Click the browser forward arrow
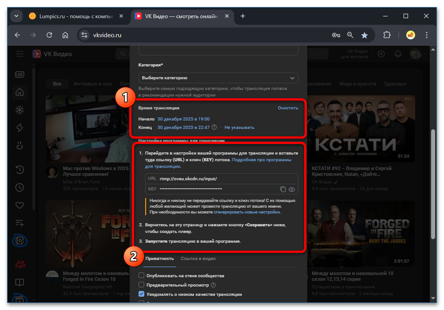 click(x=33, y=35)
